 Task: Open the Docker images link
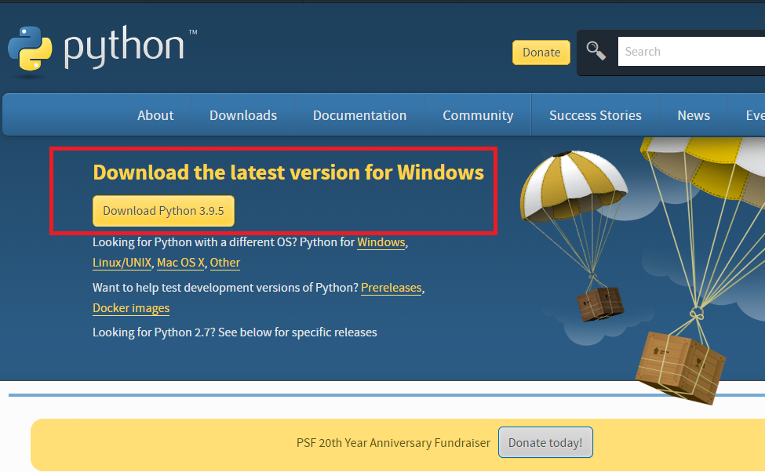tap(131, 308)
